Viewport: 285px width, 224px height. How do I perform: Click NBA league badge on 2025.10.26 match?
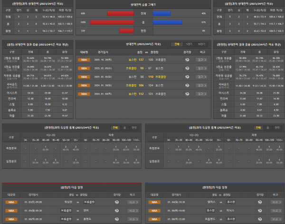[84, 60]
